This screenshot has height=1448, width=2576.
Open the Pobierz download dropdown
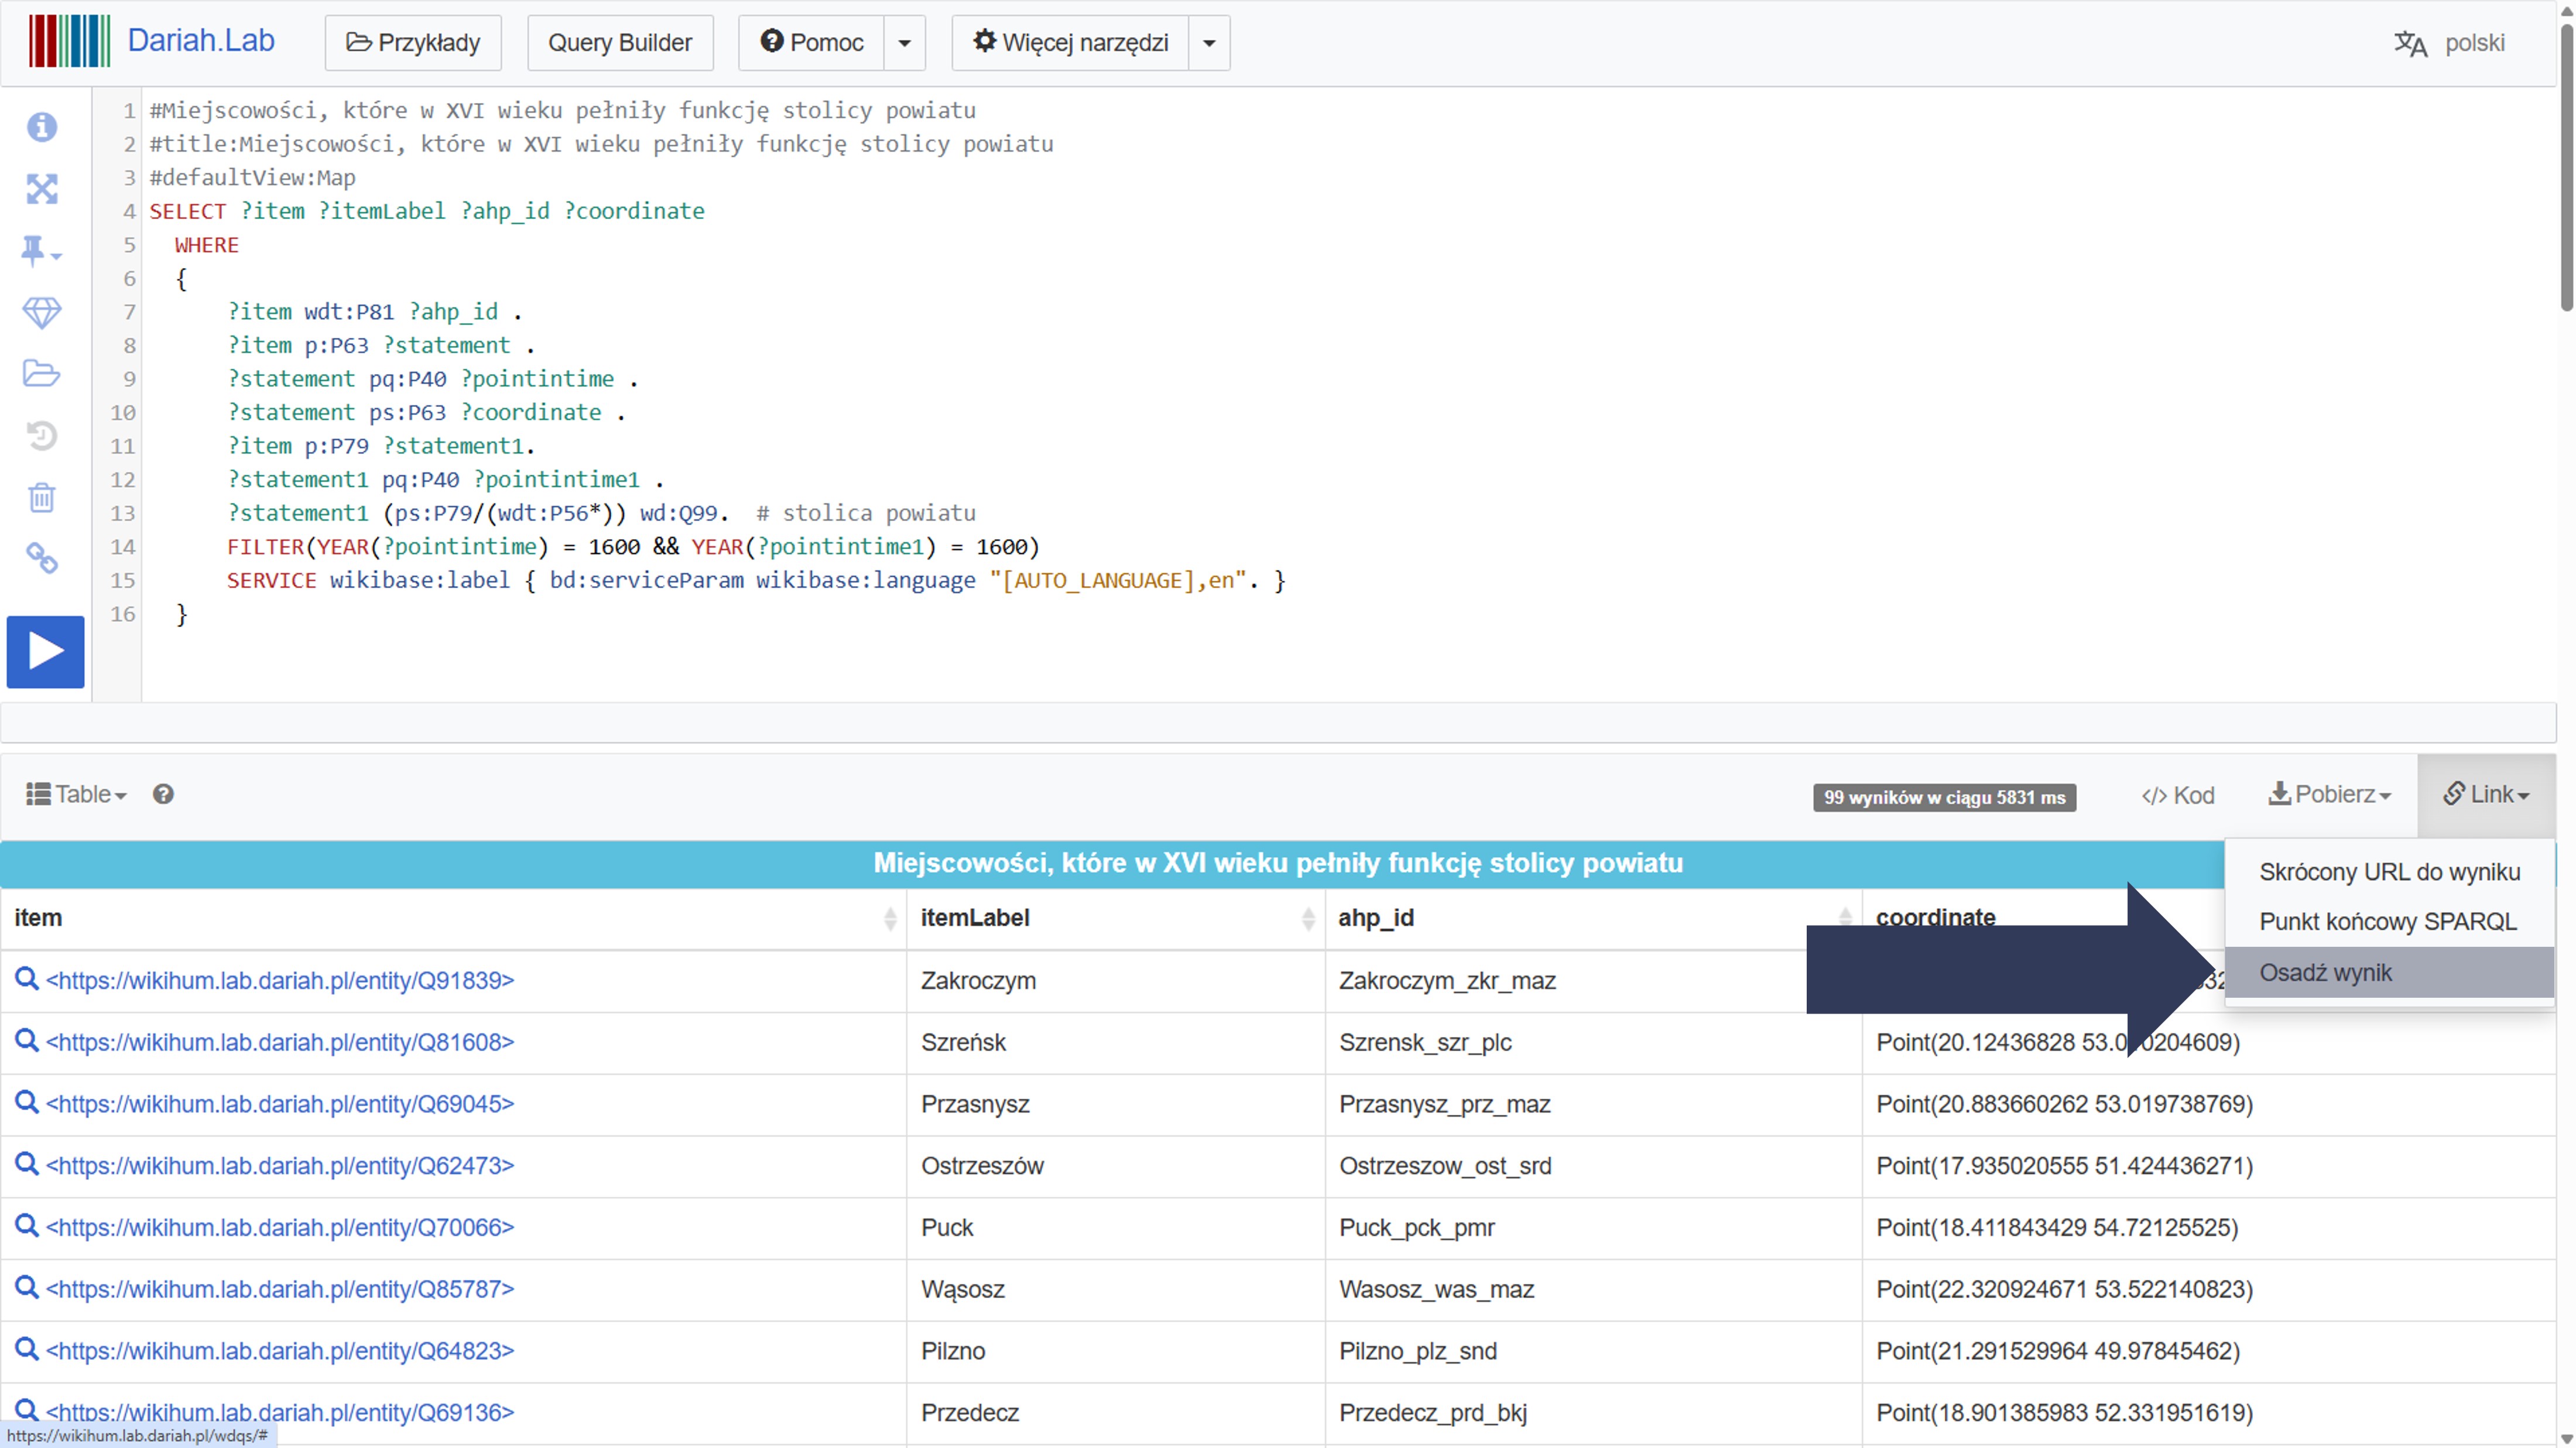tap(2329, 794)
